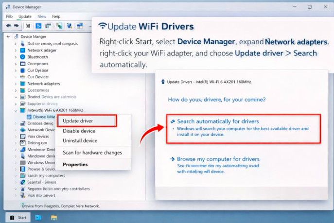Viewport: 334px width, 223px height.
Task: Open the folder icon in taskbar
Action: (x=54, y=218)
